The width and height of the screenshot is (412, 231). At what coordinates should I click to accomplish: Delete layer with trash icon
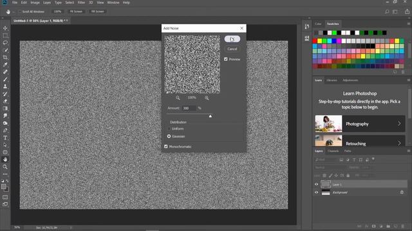[403, 226]
